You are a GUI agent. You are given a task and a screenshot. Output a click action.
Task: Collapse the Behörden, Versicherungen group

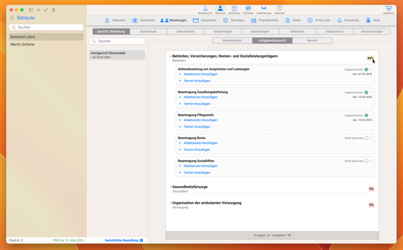coord(170,56)
